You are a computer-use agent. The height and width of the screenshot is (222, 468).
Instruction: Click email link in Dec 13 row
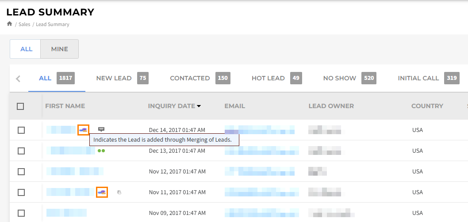click(262, 151)
